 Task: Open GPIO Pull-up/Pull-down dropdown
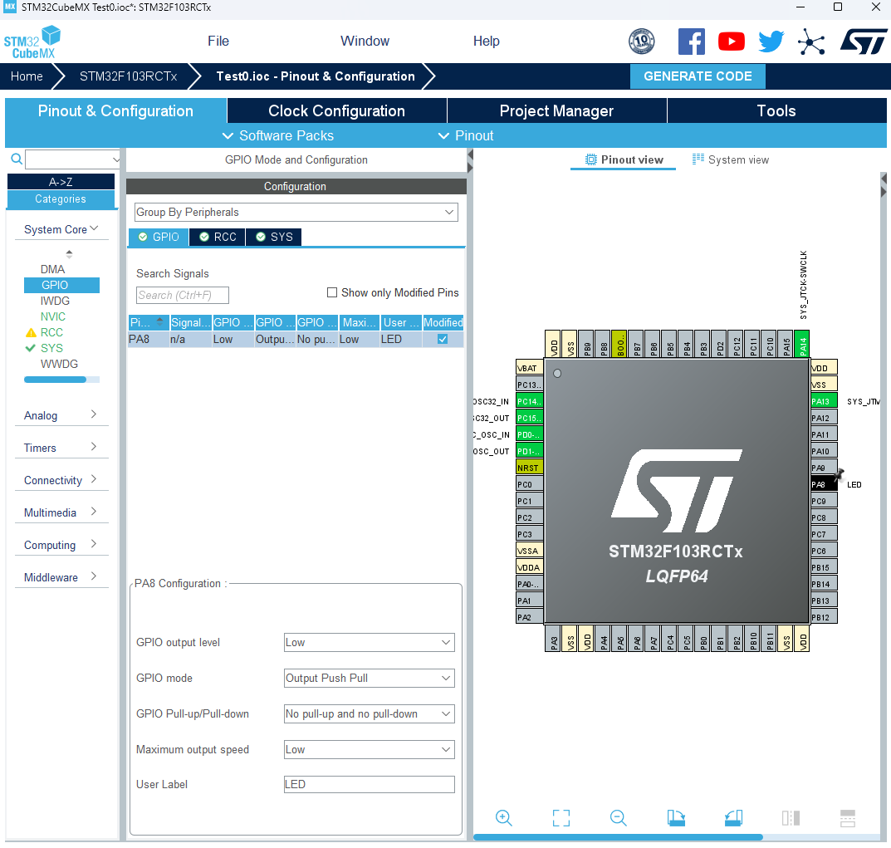pos(370,714)
